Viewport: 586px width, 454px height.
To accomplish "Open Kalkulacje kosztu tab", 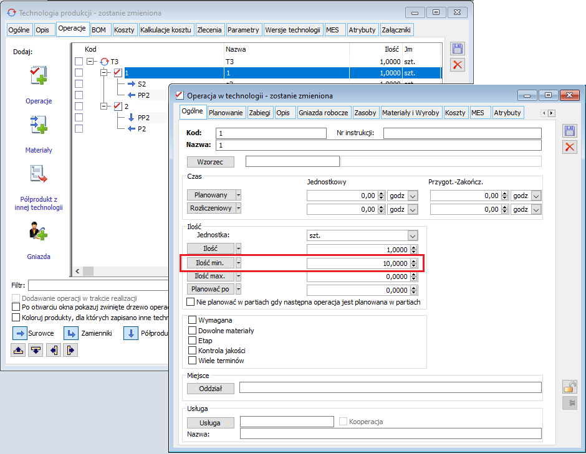I will click(x=166, y=30).
